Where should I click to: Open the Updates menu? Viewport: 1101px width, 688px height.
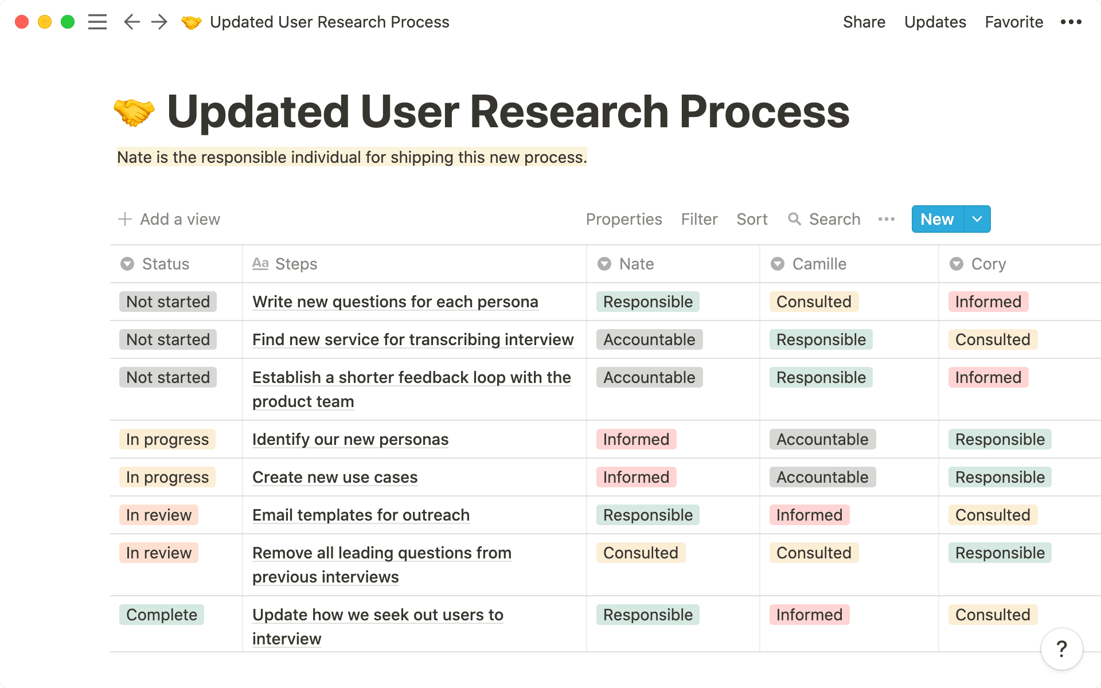coord(935,22)
